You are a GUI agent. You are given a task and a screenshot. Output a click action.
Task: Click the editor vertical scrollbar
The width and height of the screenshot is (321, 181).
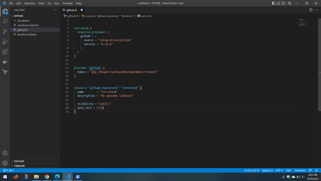[320, 65]
